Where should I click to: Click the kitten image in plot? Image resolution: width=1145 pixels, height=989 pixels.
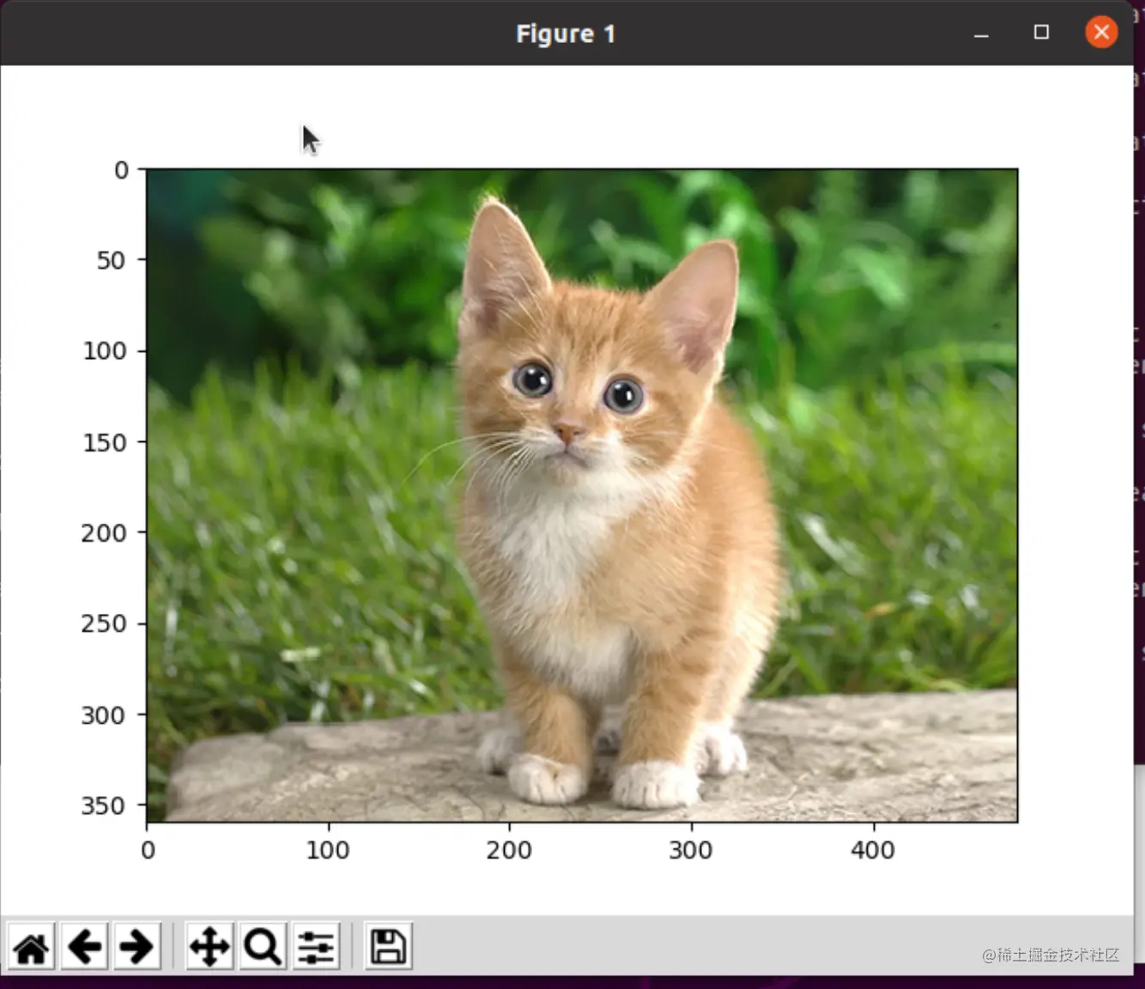pos(582,495)
